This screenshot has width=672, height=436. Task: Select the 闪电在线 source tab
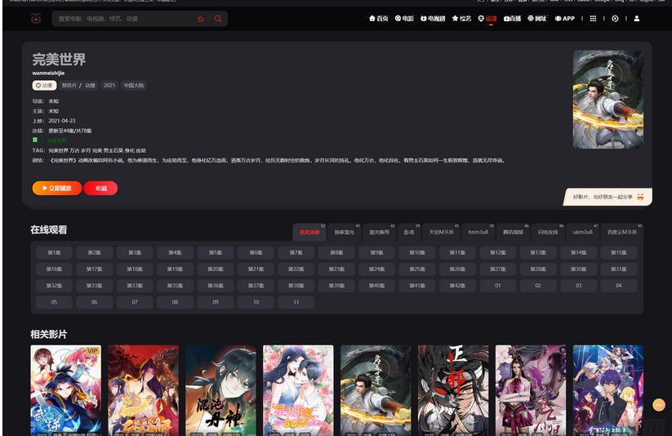tap(548, 232)
